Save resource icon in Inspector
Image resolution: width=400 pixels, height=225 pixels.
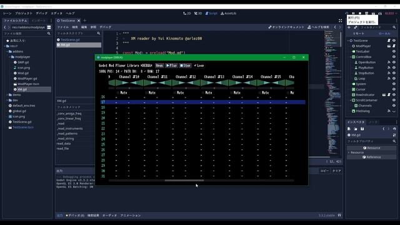point(362,129)
